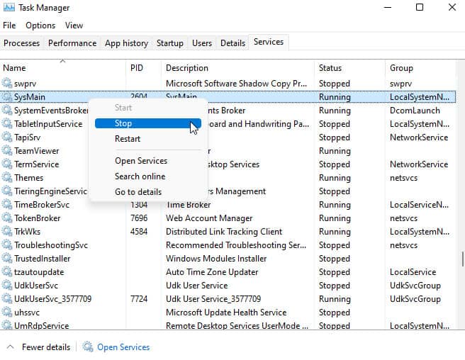Open the Startup tab
This screenshot has height=360, width=465.
(169, 43)
